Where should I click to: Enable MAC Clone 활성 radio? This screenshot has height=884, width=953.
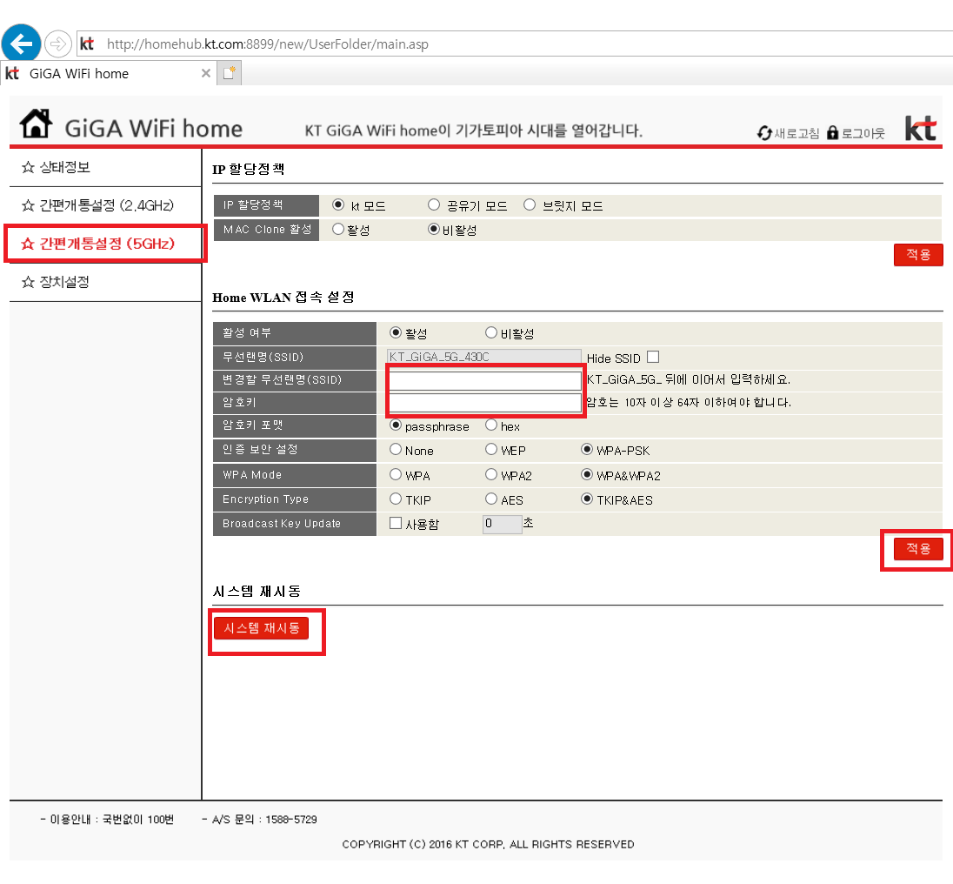338,229
